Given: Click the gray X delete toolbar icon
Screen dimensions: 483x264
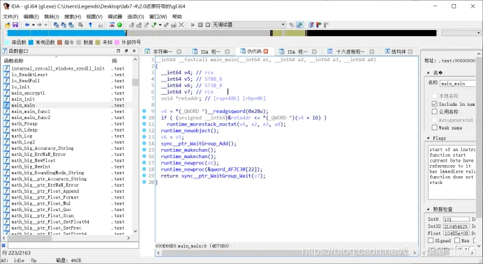Looking at the screenshot, I should pos(181,25).
